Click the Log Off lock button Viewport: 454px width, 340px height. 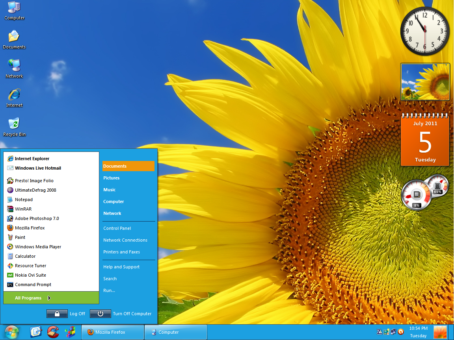click(x=57, y=314)
